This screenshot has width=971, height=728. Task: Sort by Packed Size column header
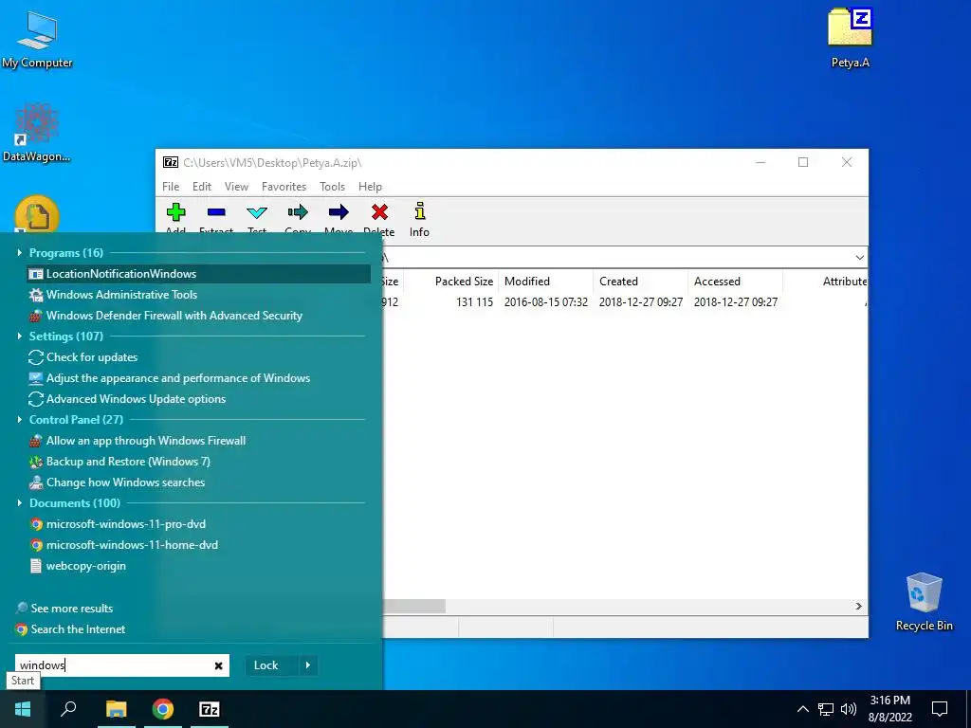450,281
